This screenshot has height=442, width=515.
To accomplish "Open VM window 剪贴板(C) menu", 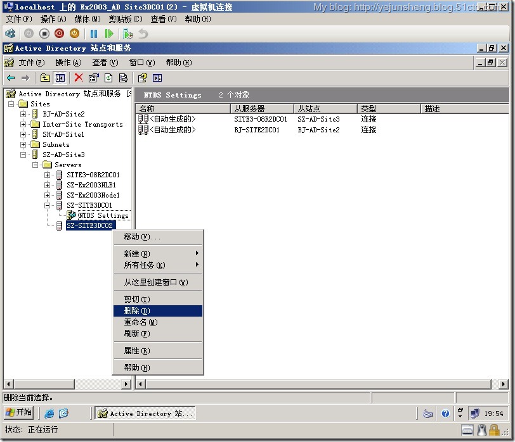I will (126, 19).
